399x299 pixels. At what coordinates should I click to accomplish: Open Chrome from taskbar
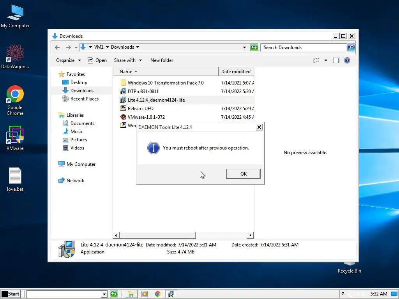[x=157, y=294]
